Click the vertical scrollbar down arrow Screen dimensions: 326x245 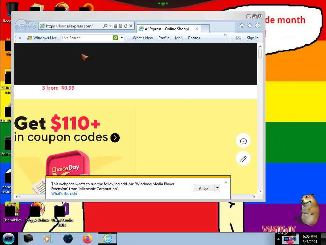click(x=260, y=191)
